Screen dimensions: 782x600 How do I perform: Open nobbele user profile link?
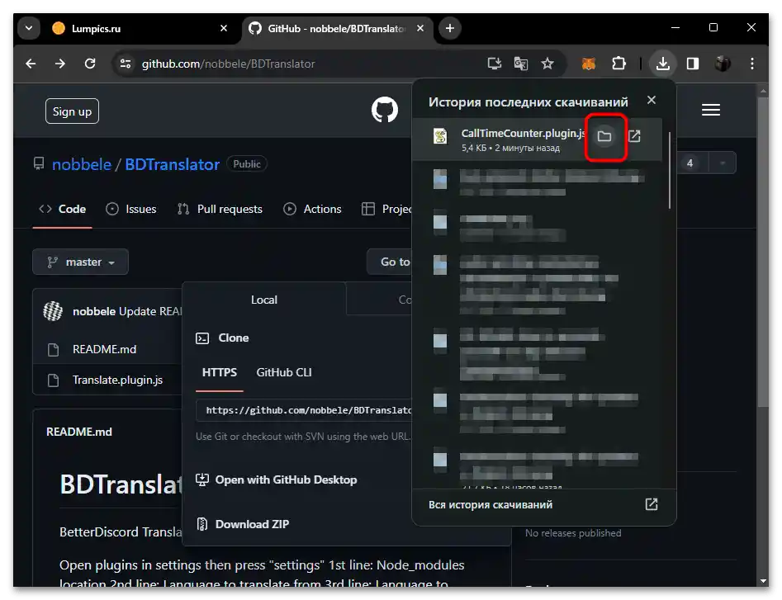click(x=82, y=164)
